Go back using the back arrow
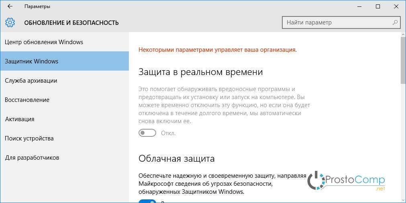 [x=10, y=6]
